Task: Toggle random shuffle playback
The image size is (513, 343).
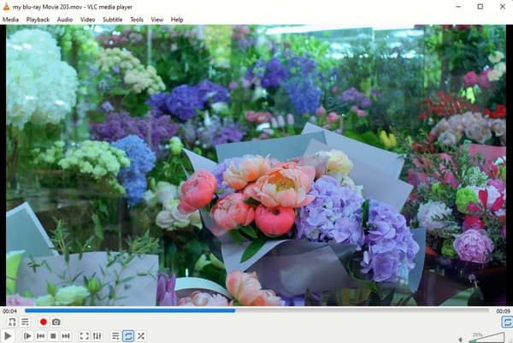Action: click(x=141, y=336)
